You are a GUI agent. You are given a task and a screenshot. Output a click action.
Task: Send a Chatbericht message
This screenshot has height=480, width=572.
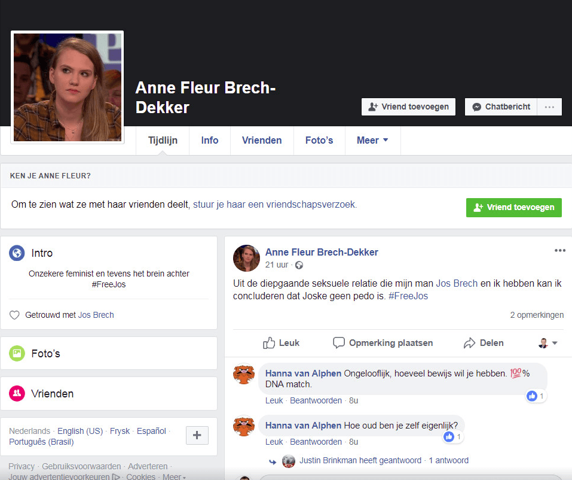click(x=501, y=107)
